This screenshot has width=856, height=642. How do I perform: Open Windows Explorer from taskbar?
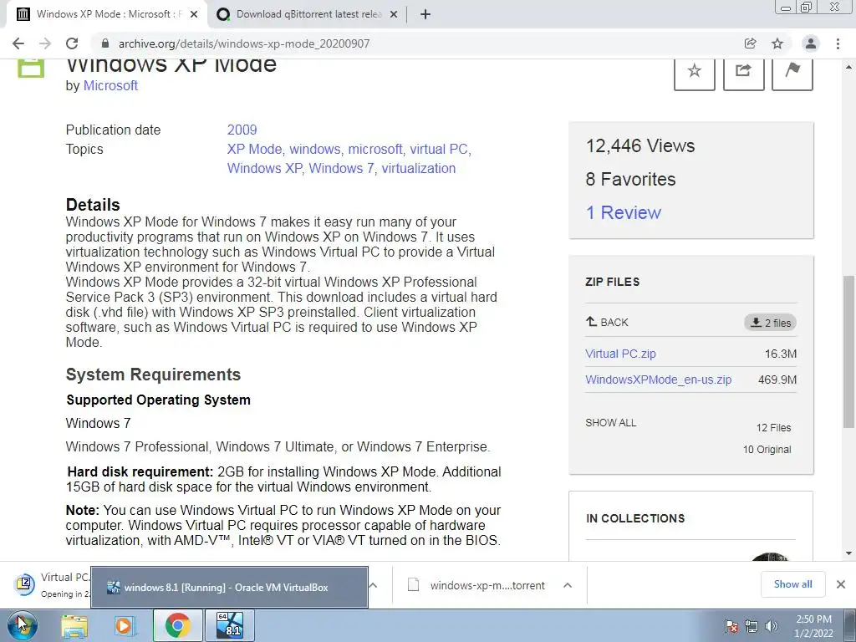pos(74,625)
